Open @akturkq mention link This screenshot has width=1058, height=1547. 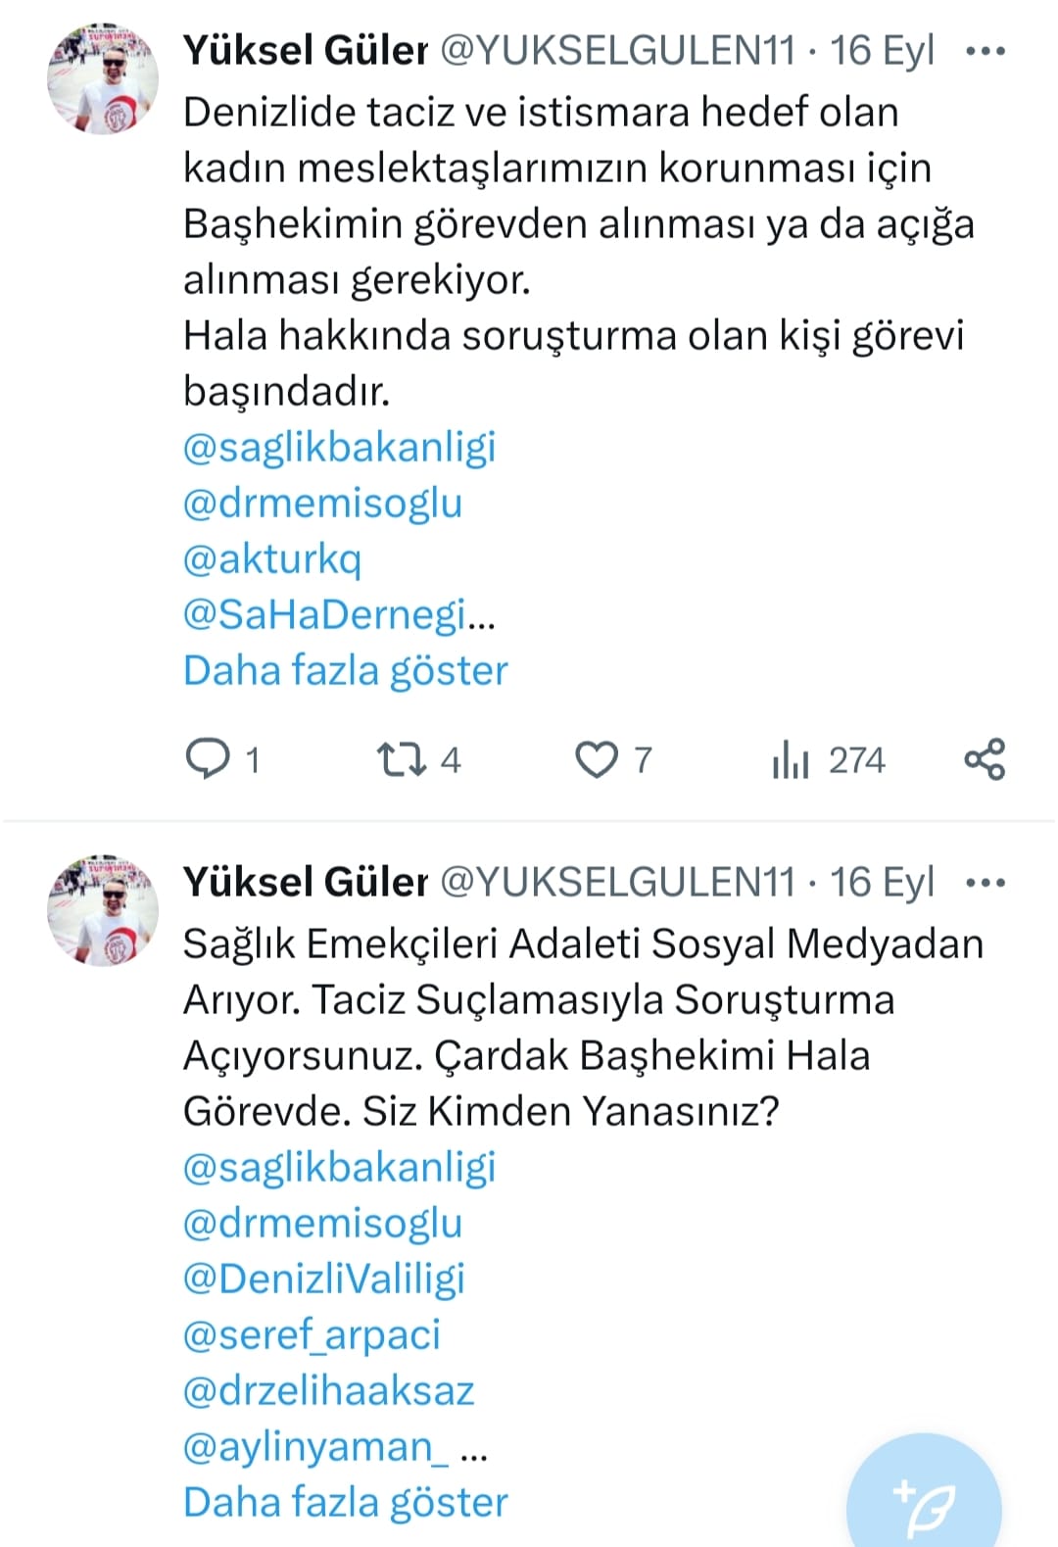(272, 559)
